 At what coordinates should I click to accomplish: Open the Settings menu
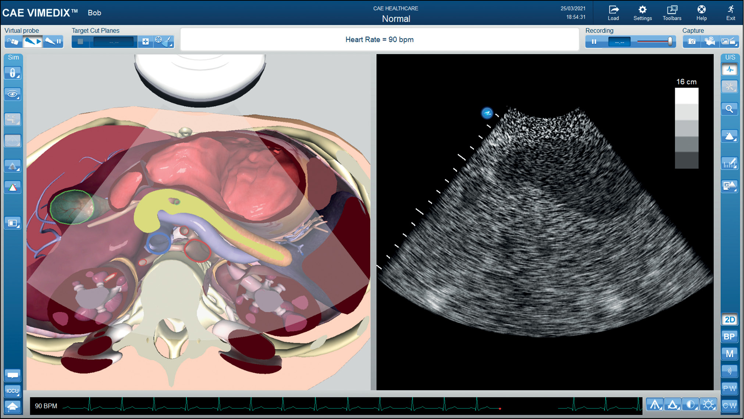[642, 13]
